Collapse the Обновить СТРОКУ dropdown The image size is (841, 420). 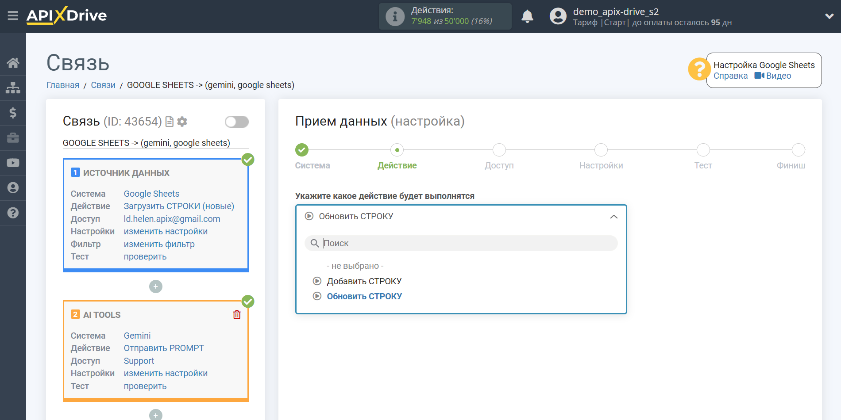tap(461, 216)
